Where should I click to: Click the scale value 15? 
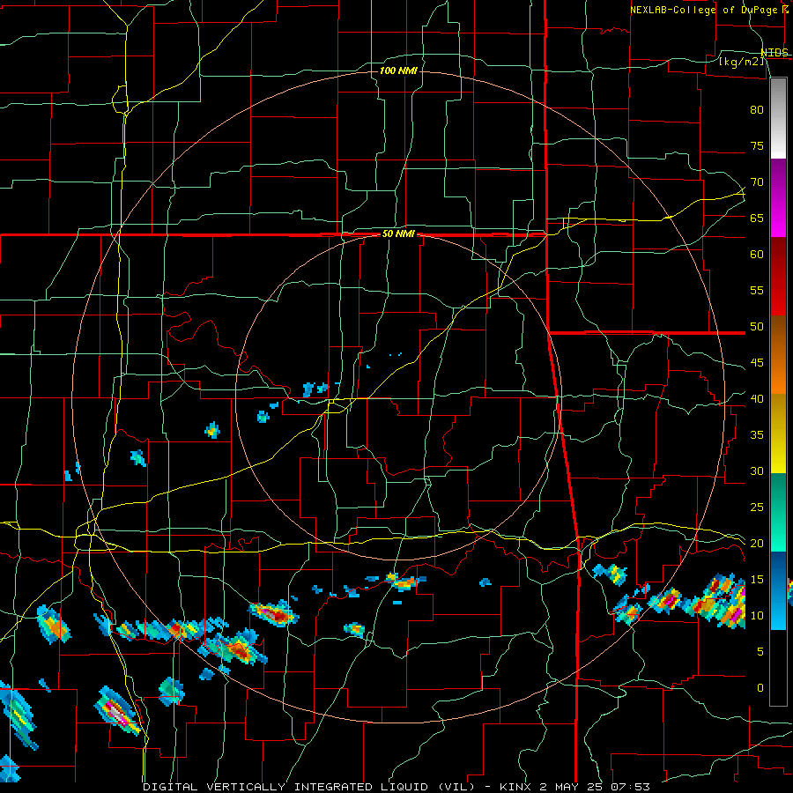(757, 579)
